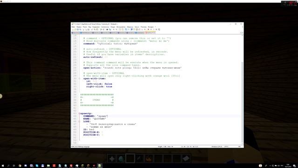Click the Notepad++ taskbar icon

coord(100,166)
